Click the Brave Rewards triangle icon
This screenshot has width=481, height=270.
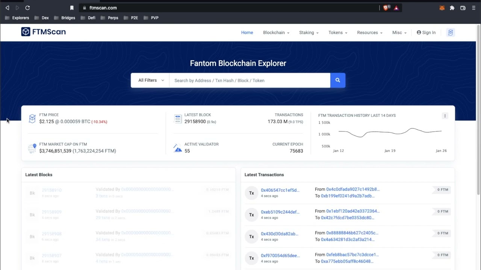pos(396,7)
